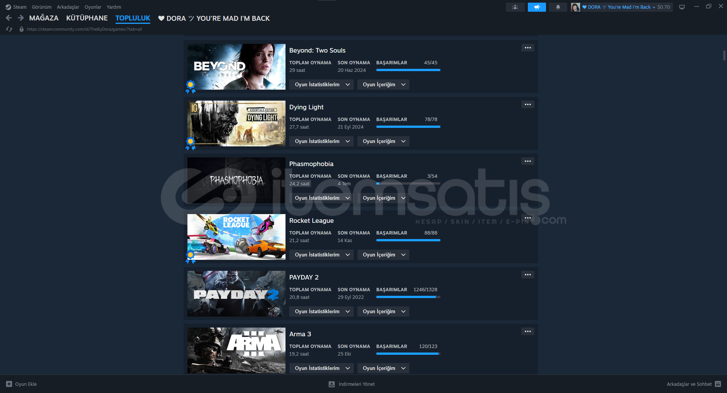Open the announcements megaphone icon

(x=537, y=7)
